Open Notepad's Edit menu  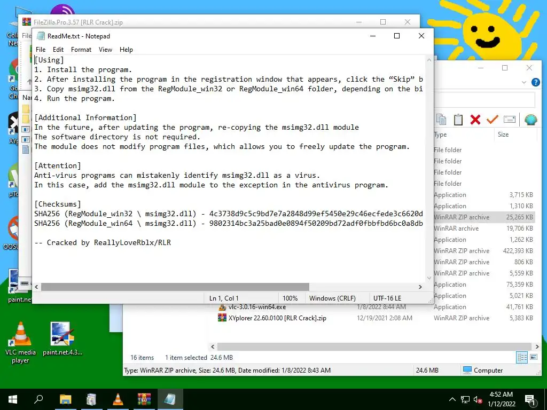(58, 50)
